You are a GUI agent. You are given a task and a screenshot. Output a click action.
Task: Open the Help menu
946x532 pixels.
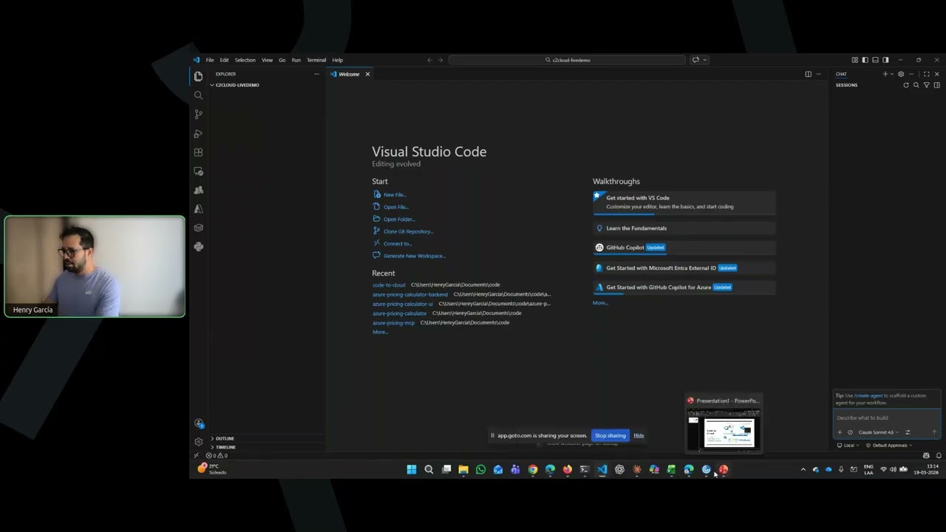pos(338,60)
